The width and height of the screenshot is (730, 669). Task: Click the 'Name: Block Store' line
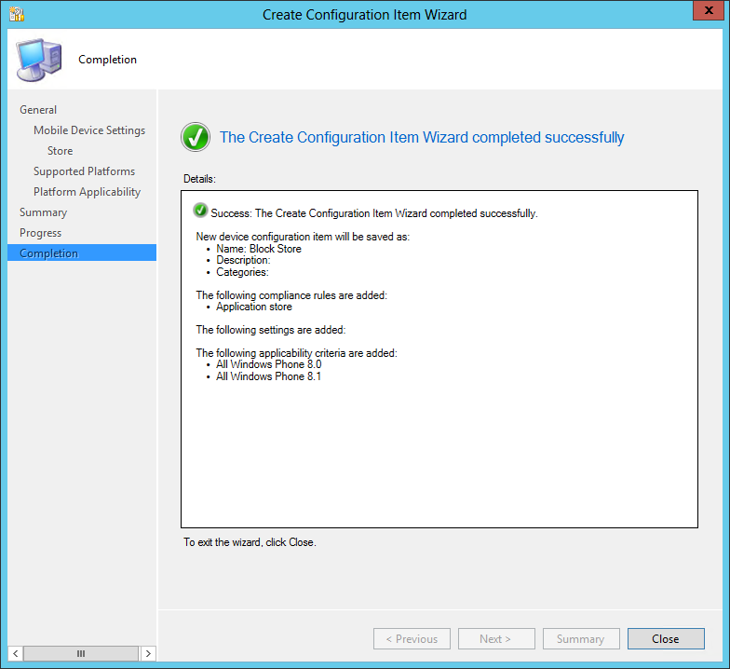259,249
